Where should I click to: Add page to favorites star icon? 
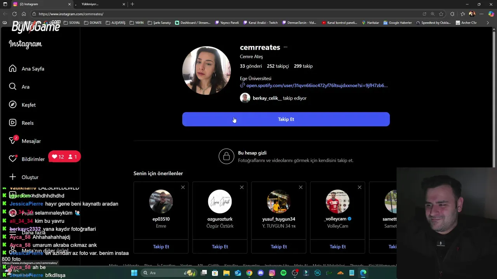point(441,14)
